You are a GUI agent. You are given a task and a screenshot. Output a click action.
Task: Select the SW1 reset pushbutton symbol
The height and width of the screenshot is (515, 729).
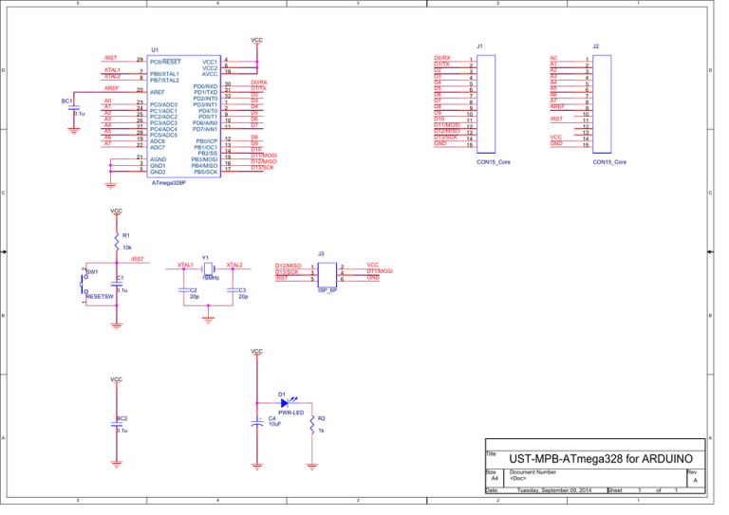click(x=84, y=285)
